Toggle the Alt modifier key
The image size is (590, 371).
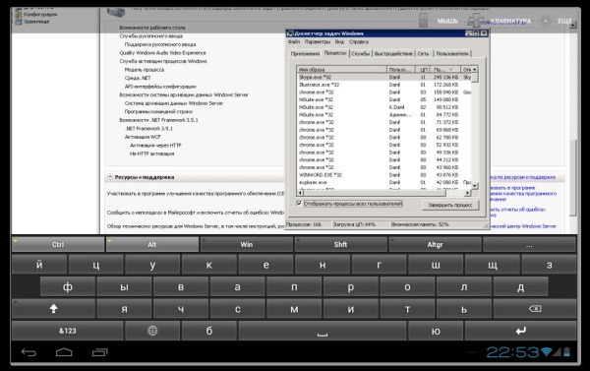coord(152,244)
